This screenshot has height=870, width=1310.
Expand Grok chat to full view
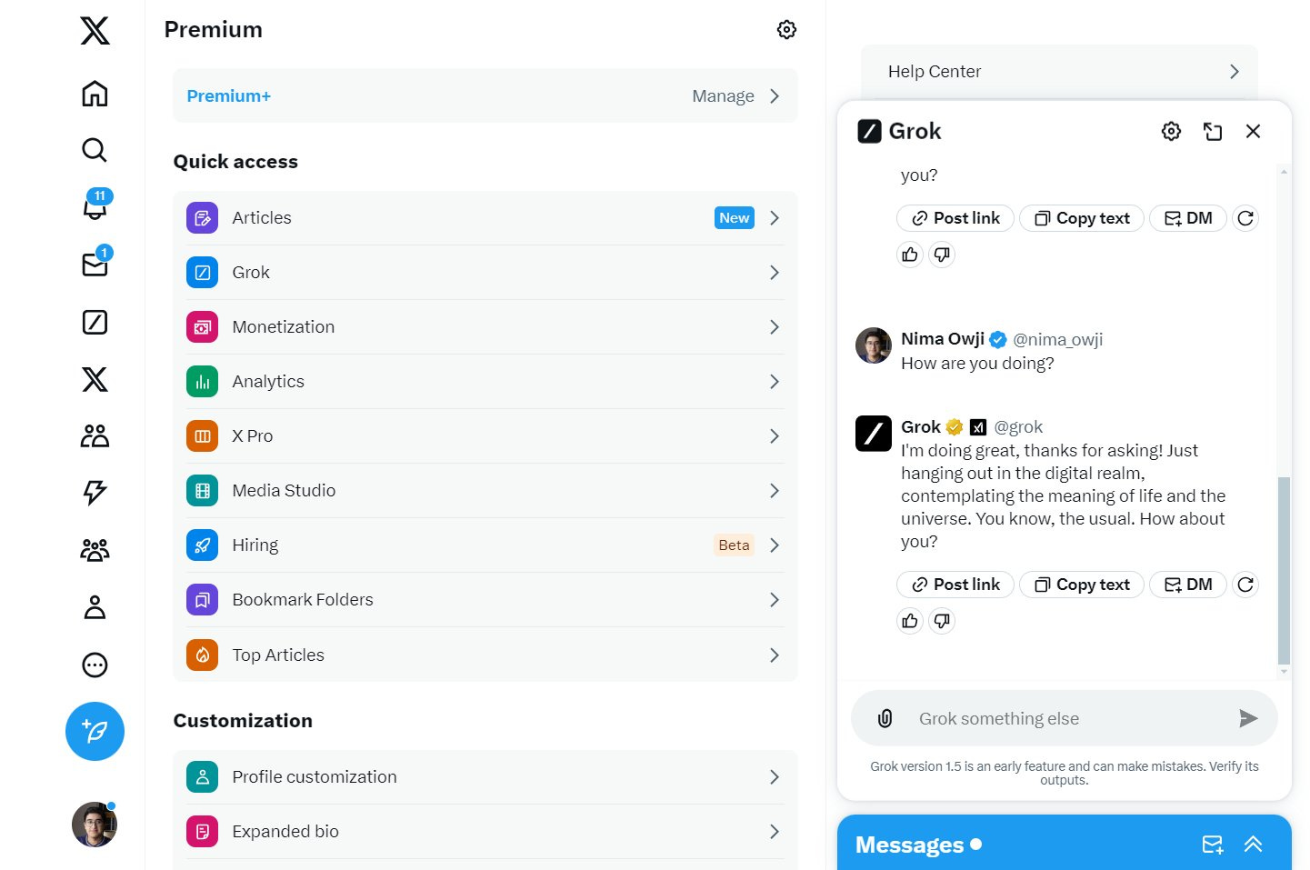tap(1213, 132)
